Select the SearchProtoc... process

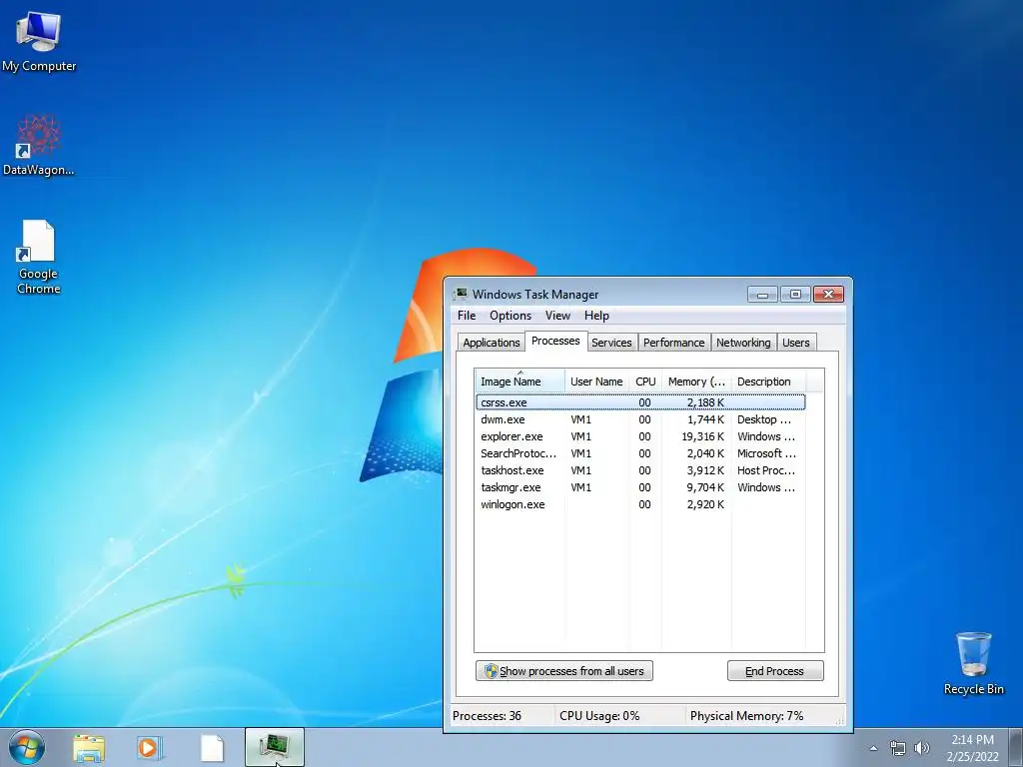coord(640,453)
